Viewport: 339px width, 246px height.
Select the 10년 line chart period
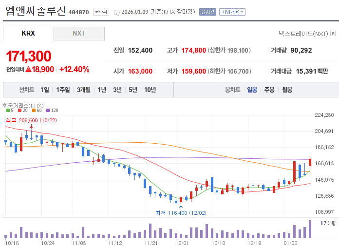point(150,90)
